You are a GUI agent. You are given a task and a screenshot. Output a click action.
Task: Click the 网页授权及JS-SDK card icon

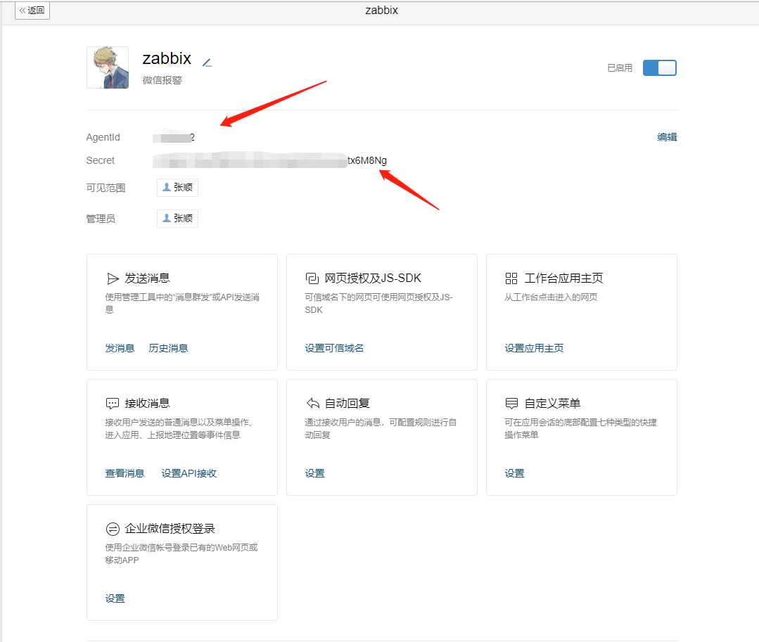point(312,278)
